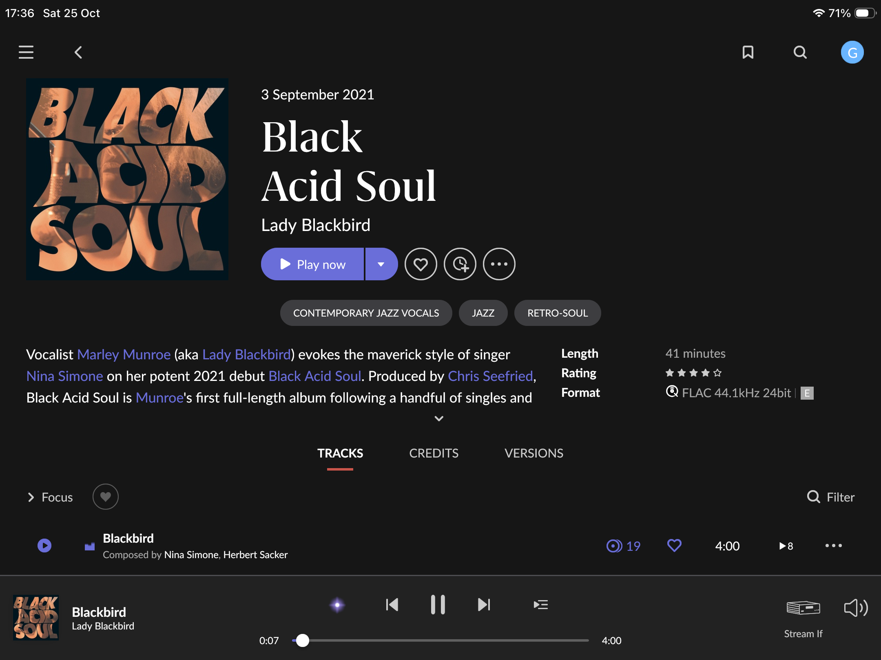Play the Blackbird track from list
The width and height of the screenshot is (881, 660).
pyautogui.click(x=44, y=546)
